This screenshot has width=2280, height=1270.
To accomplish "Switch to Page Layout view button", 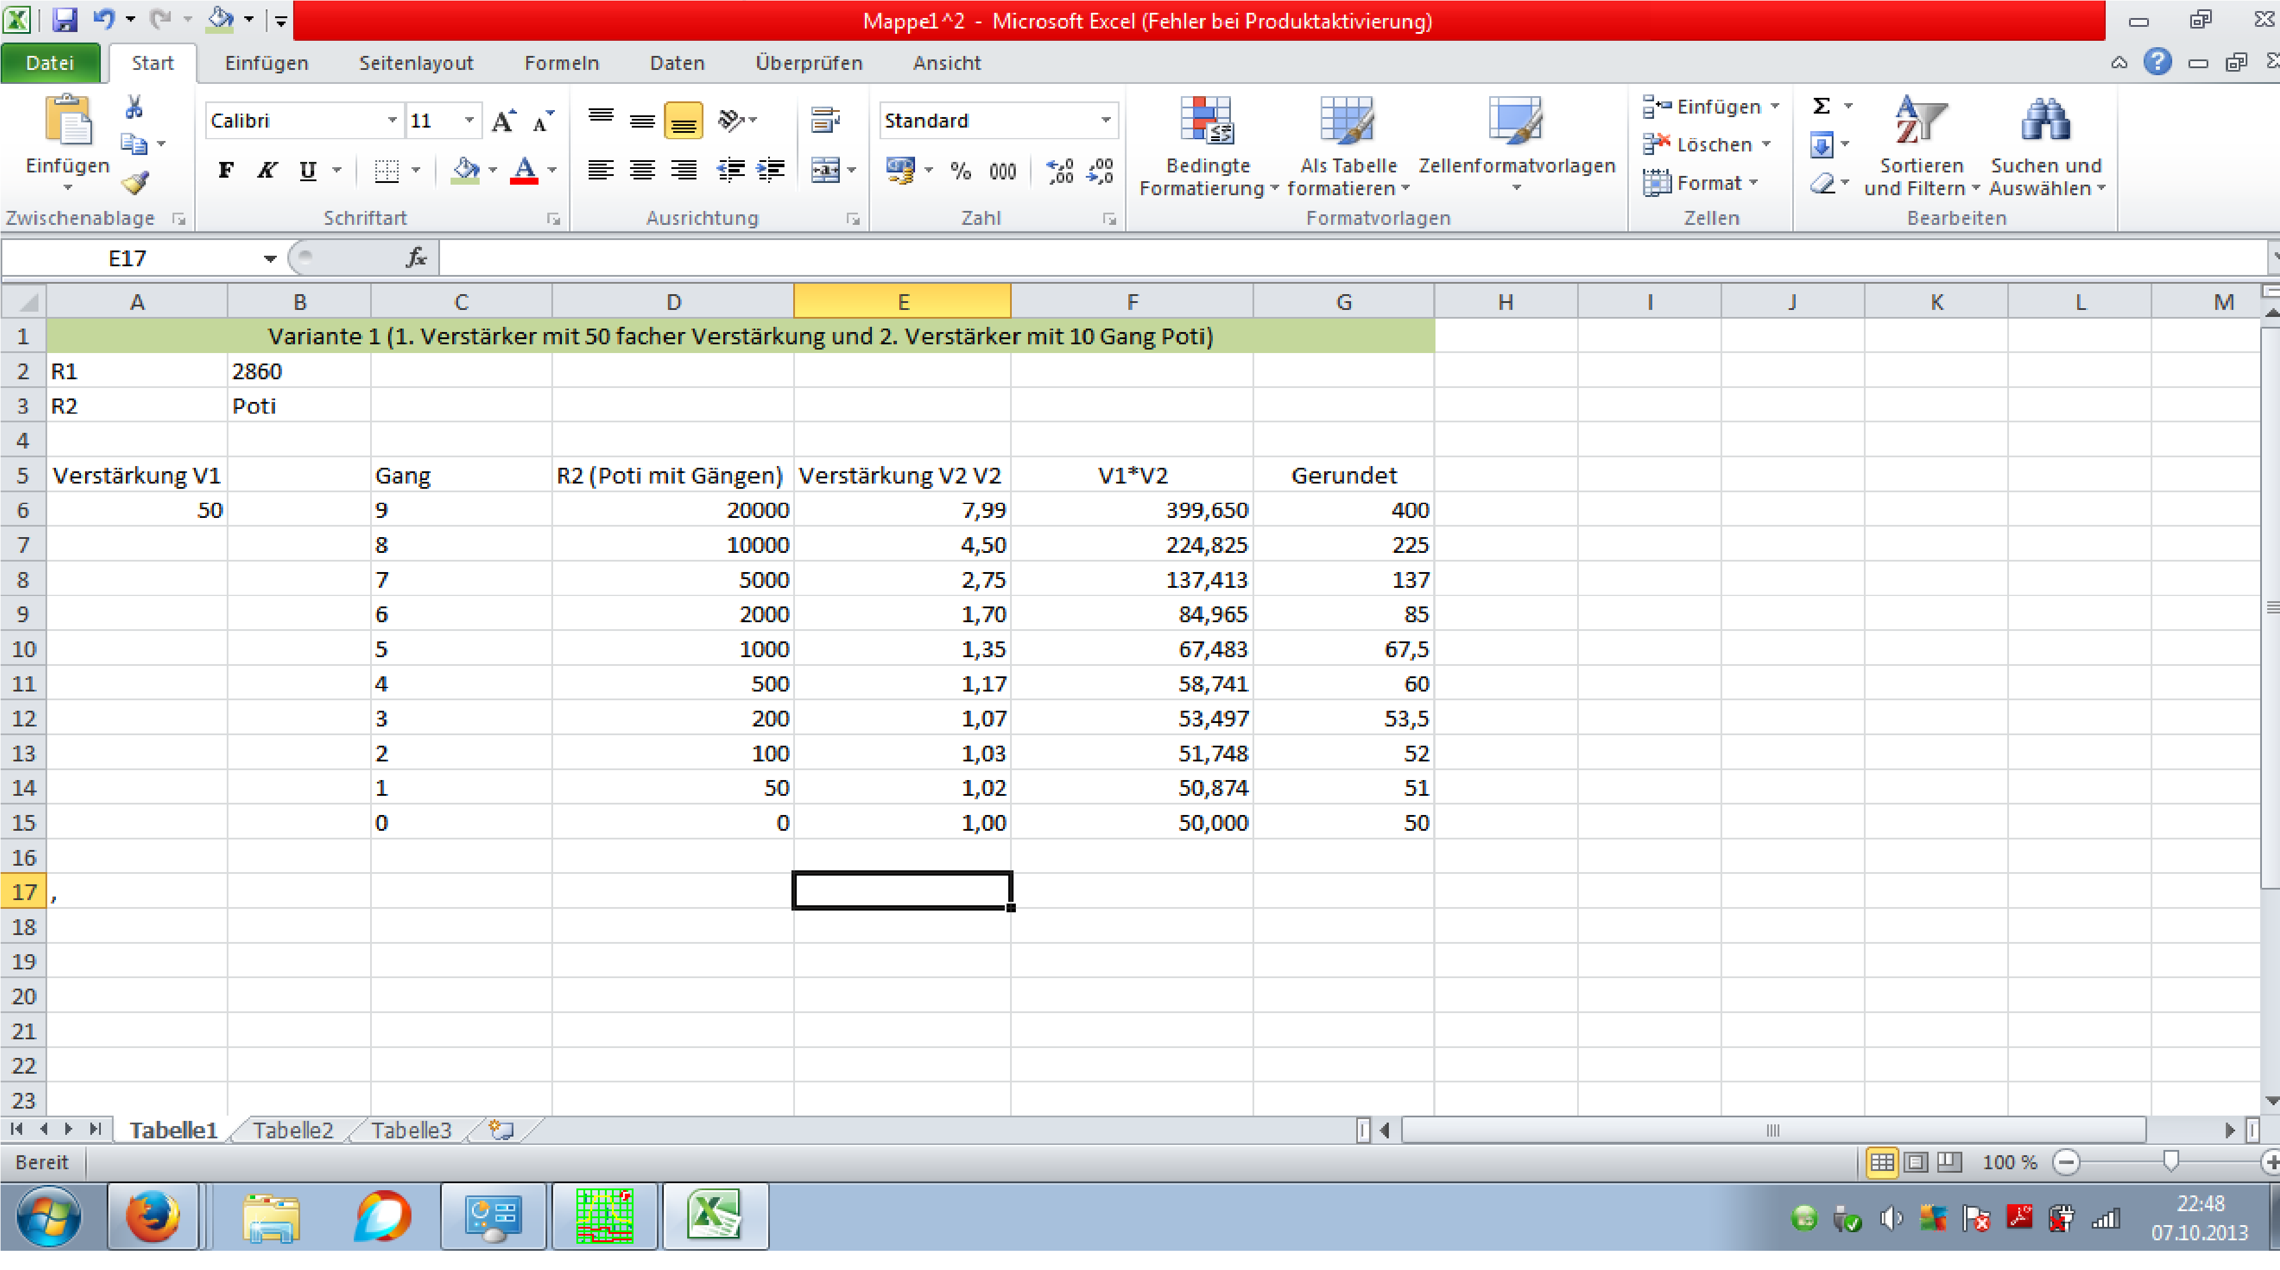I will pos(1915,1161).
